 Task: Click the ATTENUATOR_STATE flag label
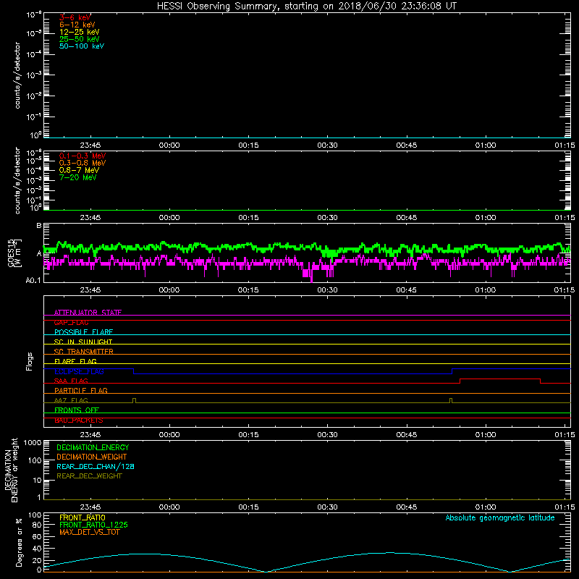click(x=88, y=313)
